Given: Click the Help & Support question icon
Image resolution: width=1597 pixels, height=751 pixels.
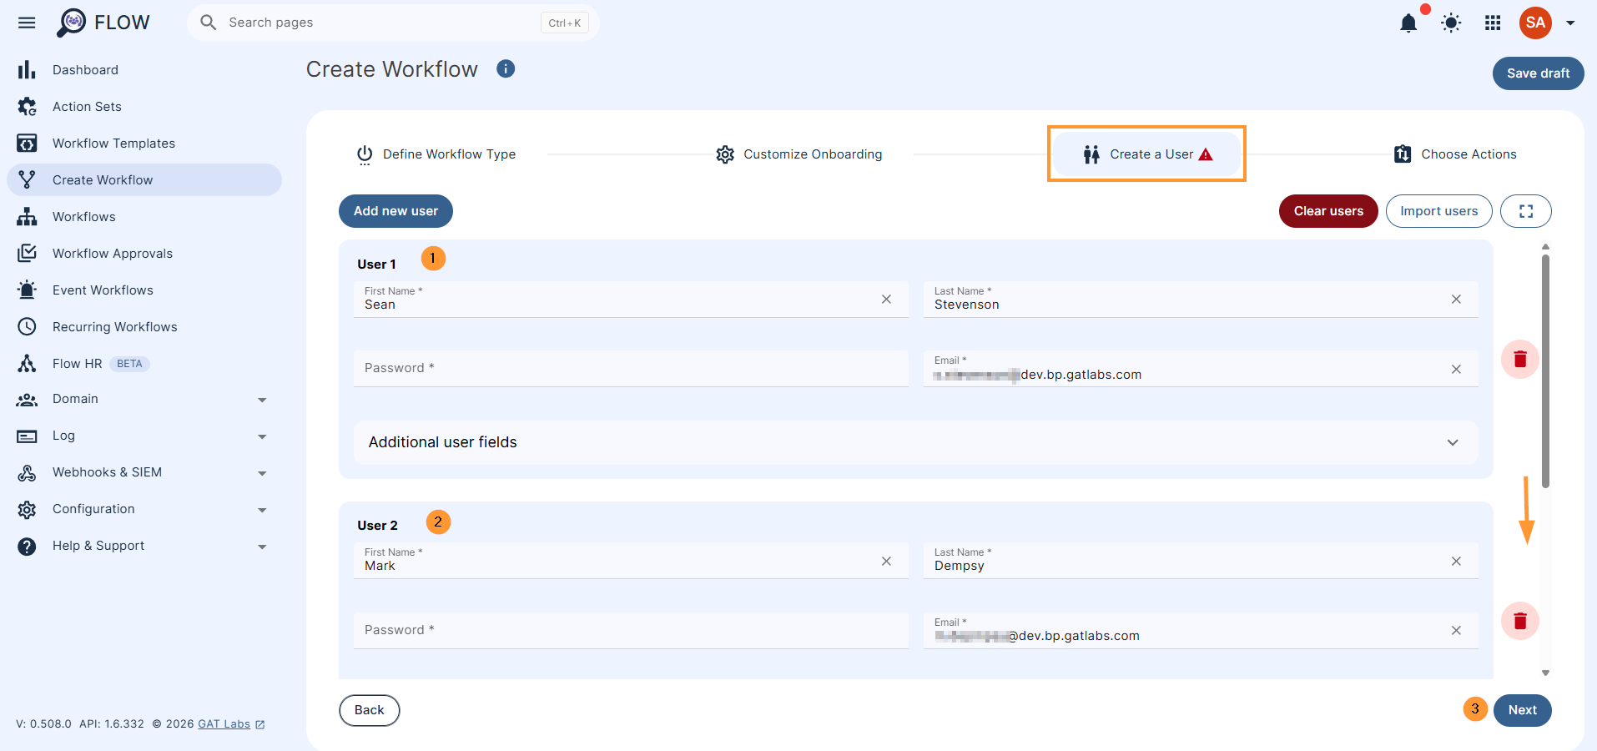Looking at the screenshot, I should (x=27, y=547).
